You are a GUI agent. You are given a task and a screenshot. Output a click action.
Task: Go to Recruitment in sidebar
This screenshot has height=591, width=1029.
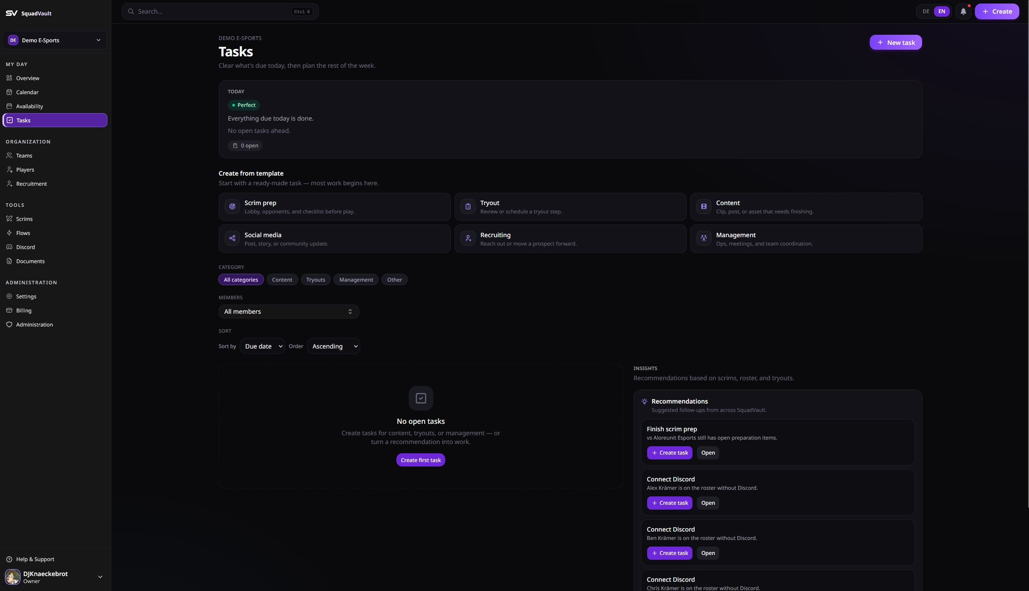(55, 184)
